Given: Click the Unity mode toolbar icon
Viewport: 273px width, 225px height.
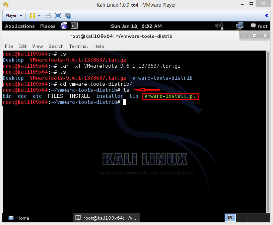Looking at the screenshot, I should [x=68, y=16].
